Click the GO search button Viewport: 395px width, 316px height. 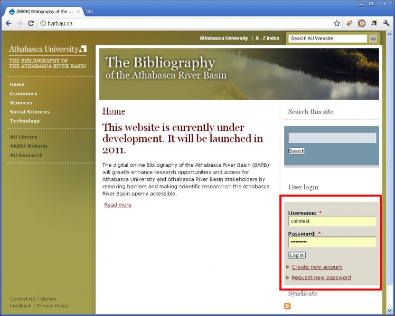(373, 39)
